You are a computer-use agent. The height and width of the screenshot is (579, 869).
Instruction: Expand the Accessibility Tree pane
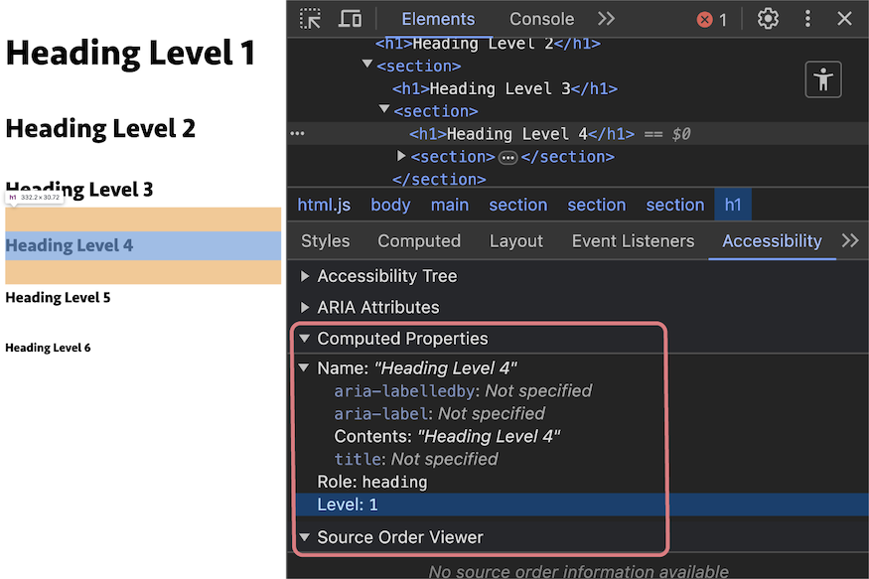point(304,276)
